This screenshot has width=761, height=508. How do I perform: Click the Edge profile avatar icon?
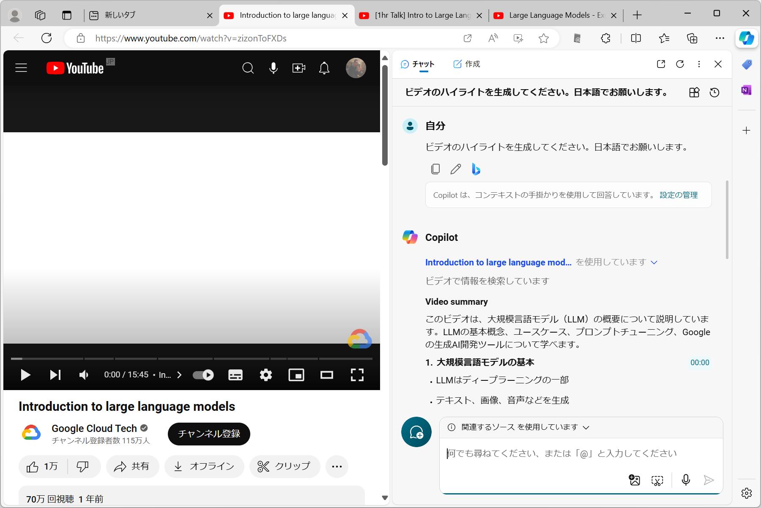[x=15, y=16]
